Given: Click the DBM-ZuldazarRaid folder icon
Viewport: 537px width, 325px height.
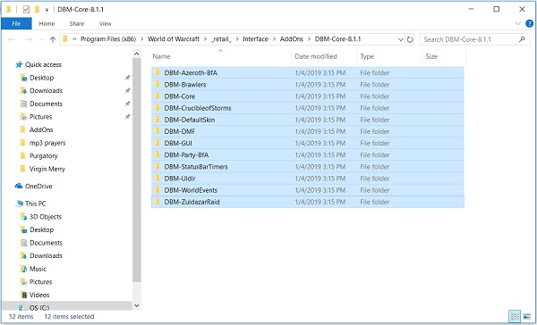Looking at the screenshot, I should [x=158, y=202].
